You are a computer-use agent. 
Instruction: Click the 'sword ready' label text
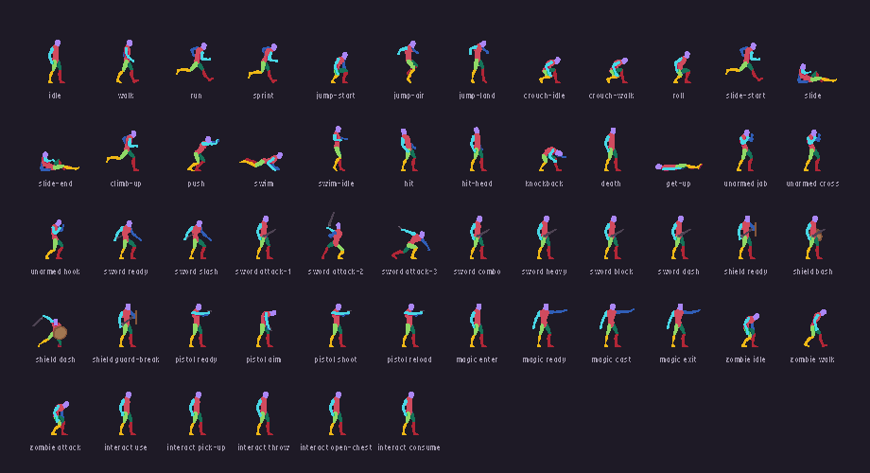click(126, 272)
